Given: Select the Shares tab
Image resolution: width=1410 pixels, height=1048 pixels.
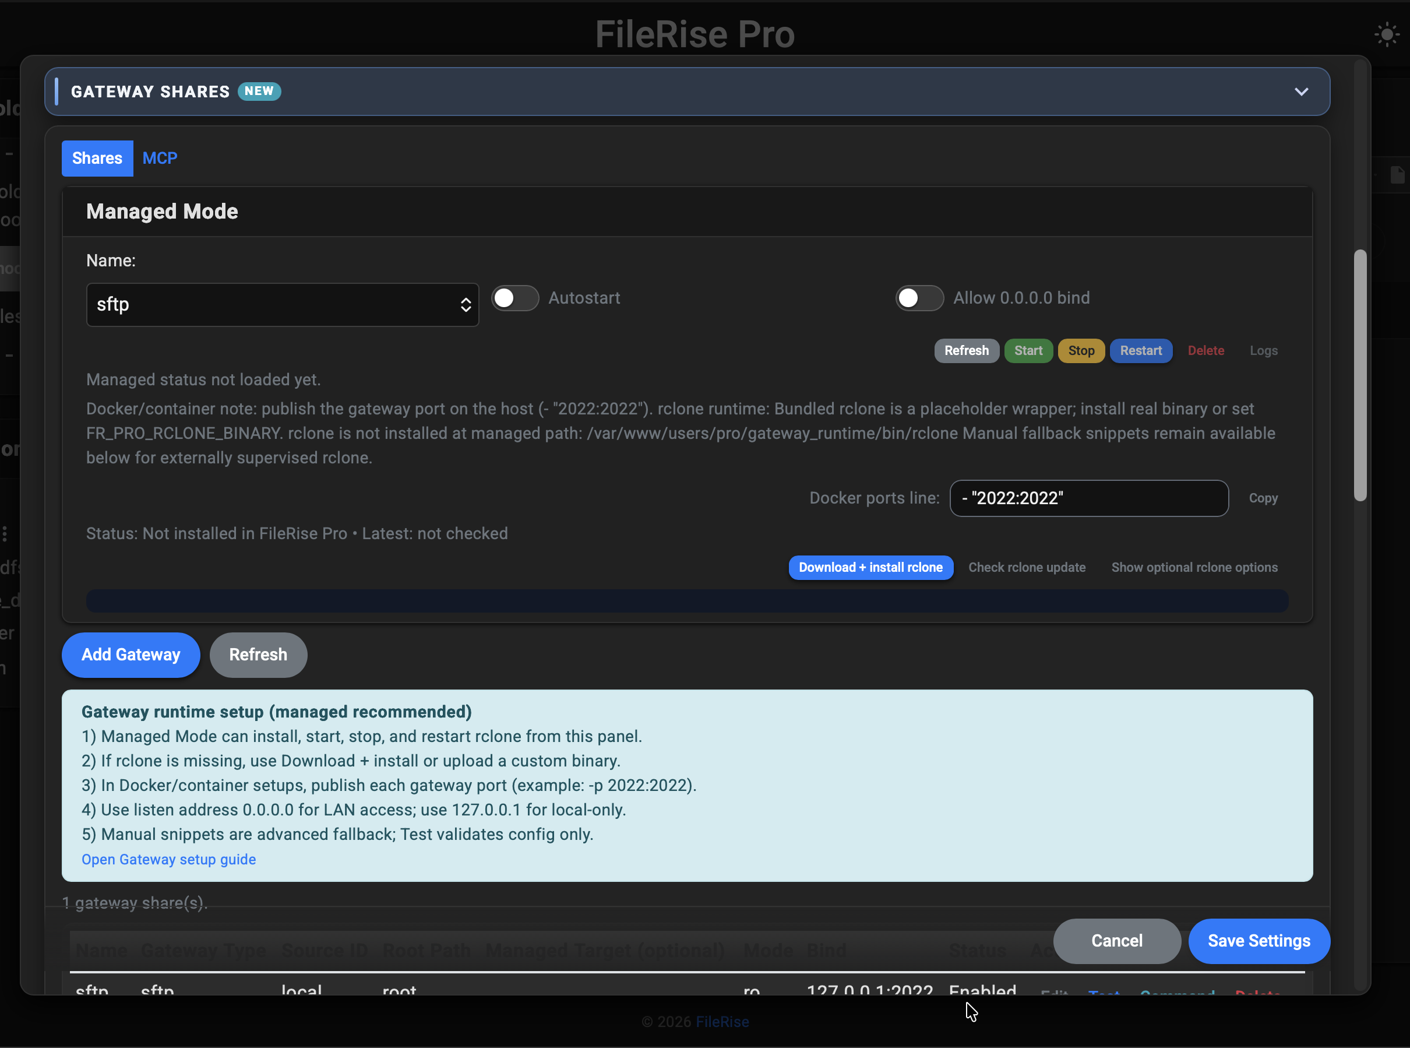Looking at the screenshot, I should (97, 158).
